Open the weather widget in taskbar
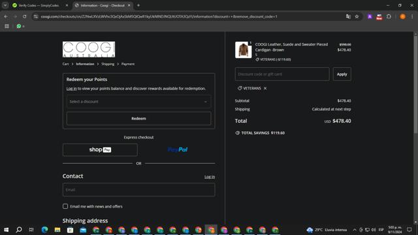The width and height of the screenshot is (418, 235). click(x=327, y=230)
